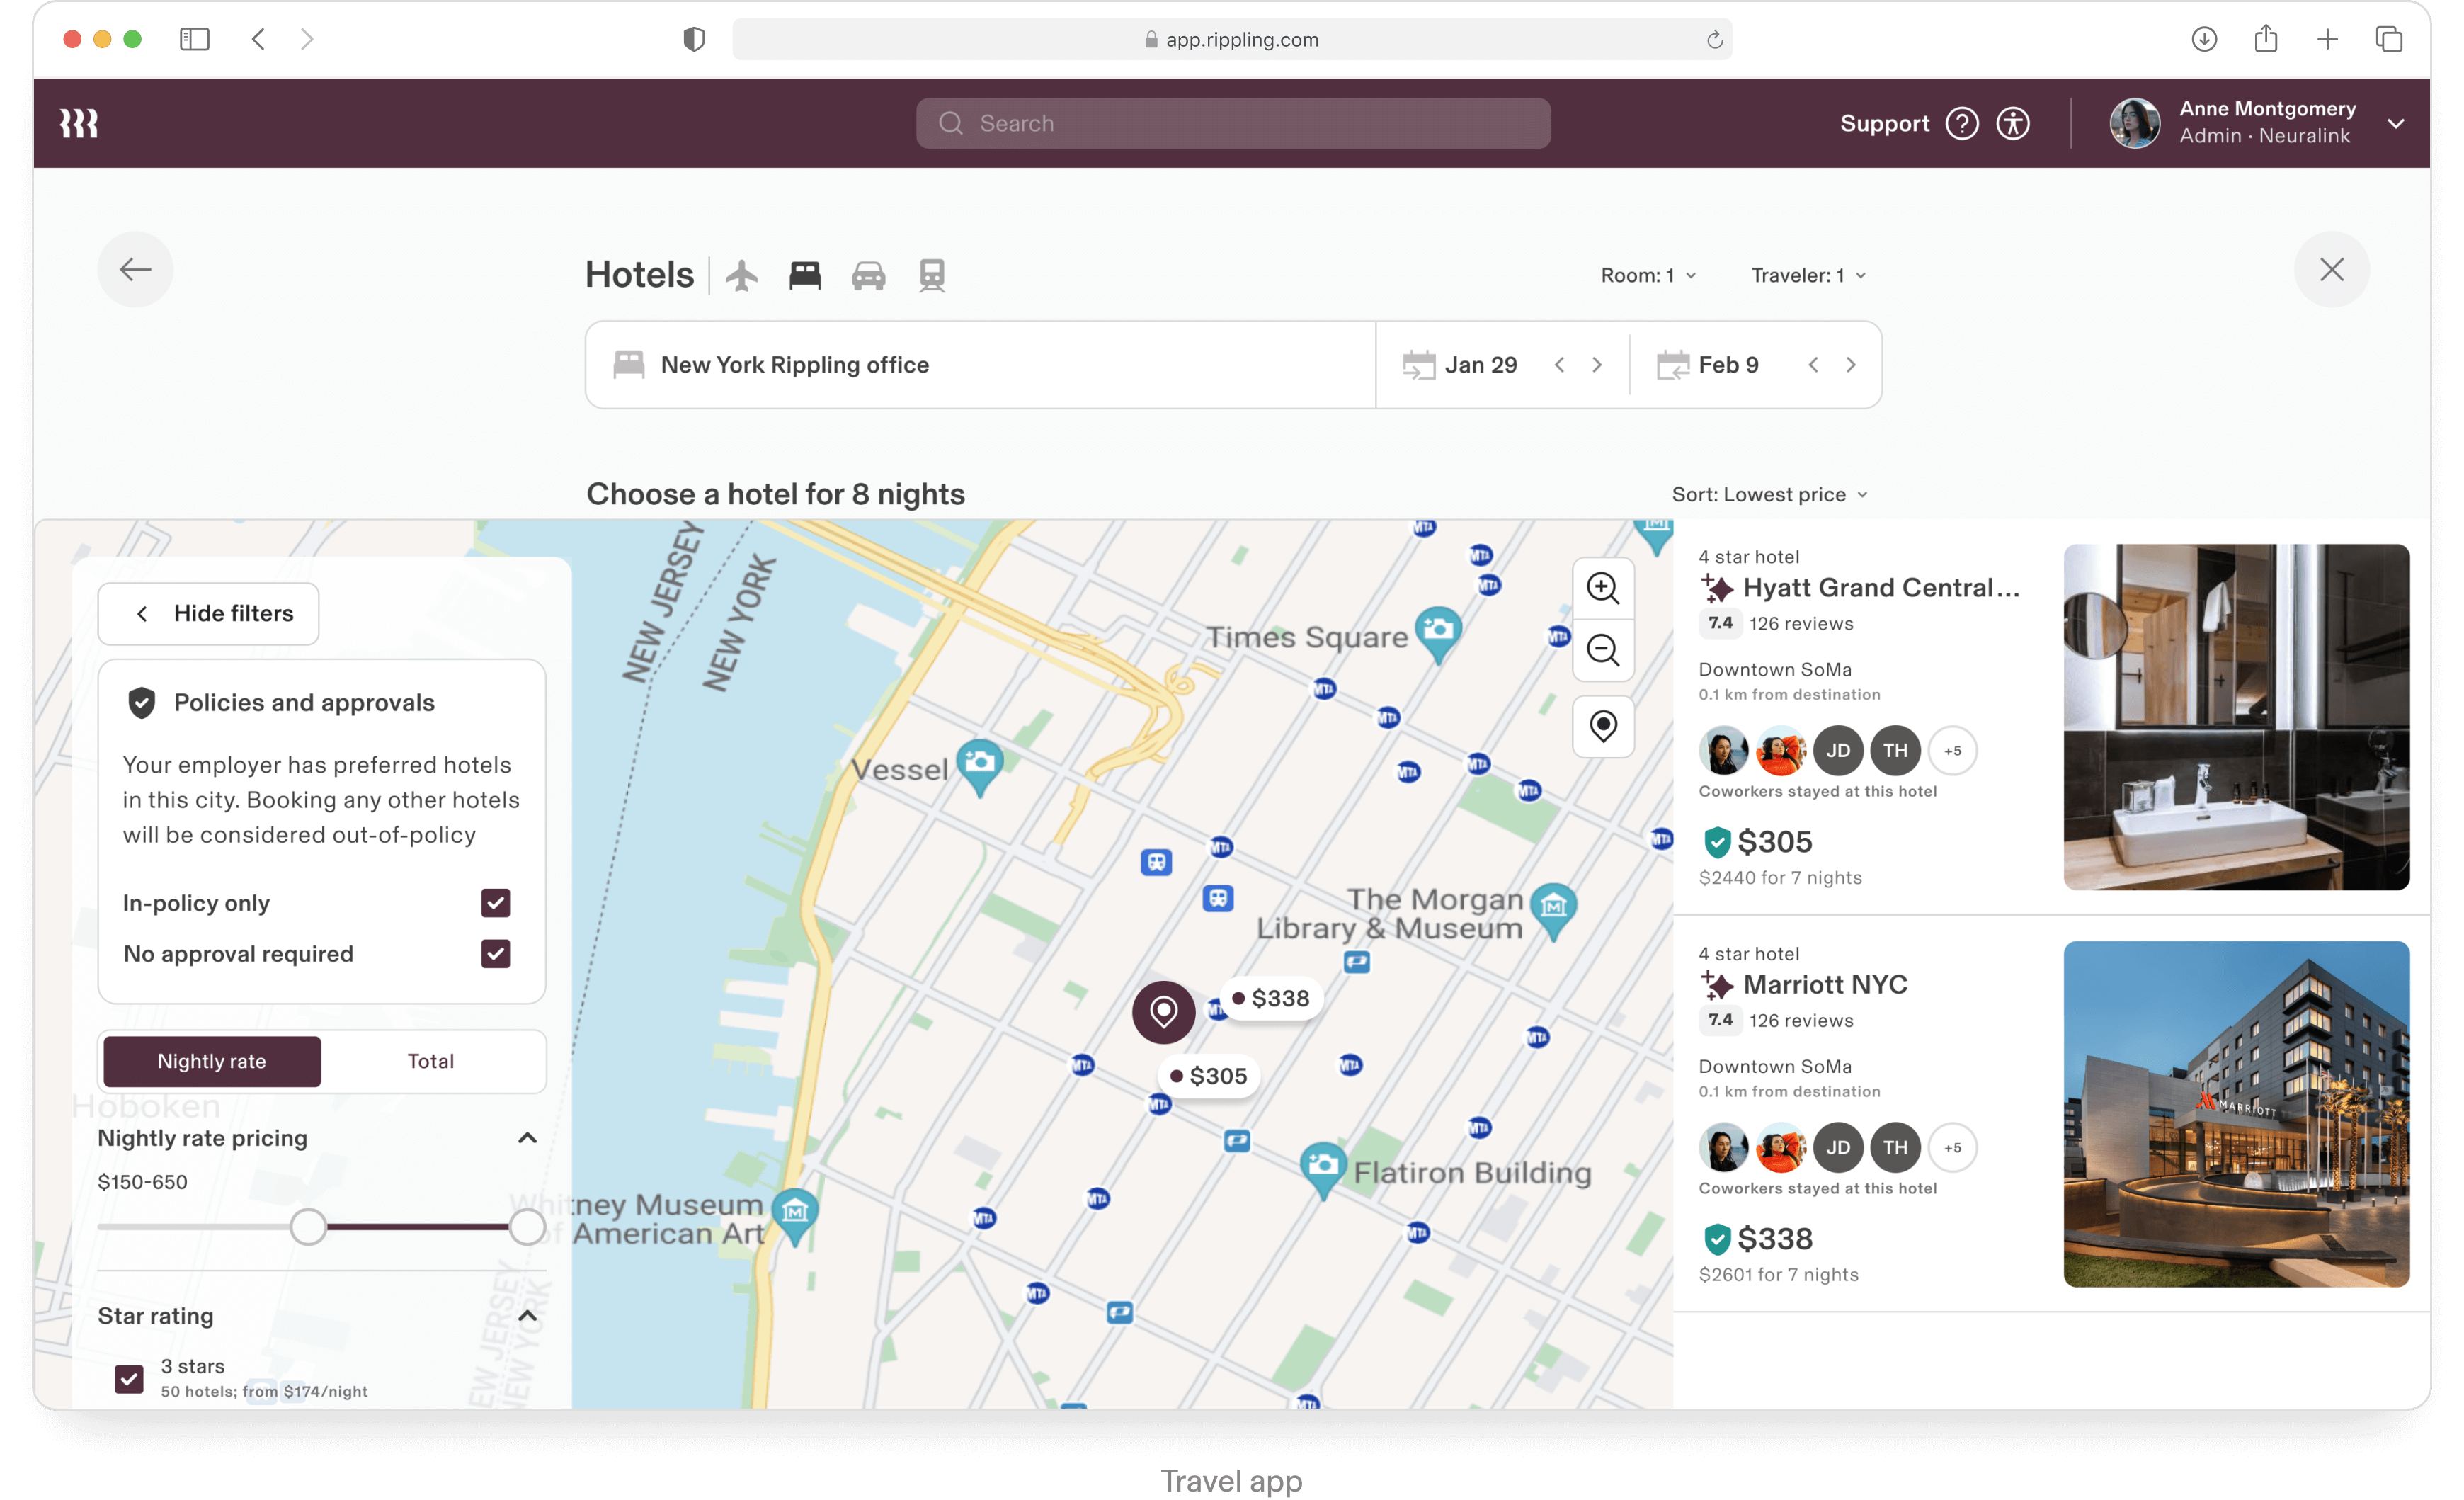The width and height of the screenshot is (2464, 1500).
Task: Reload the page in address bar
Action: tap(1714, 39)
